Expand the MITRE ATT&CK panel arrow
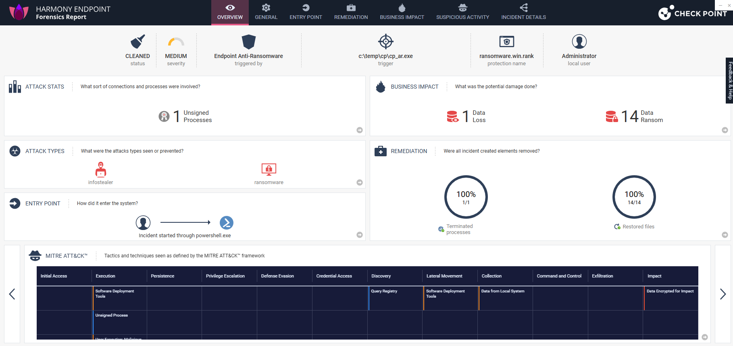Screen dimensions: 733x346 pyautogui.click(x=705, y=337)
